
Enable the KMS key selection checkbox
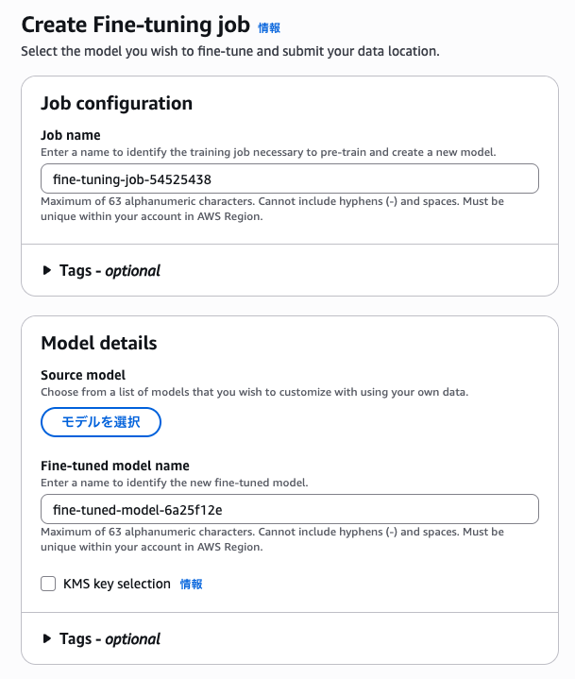pos(48,584)
